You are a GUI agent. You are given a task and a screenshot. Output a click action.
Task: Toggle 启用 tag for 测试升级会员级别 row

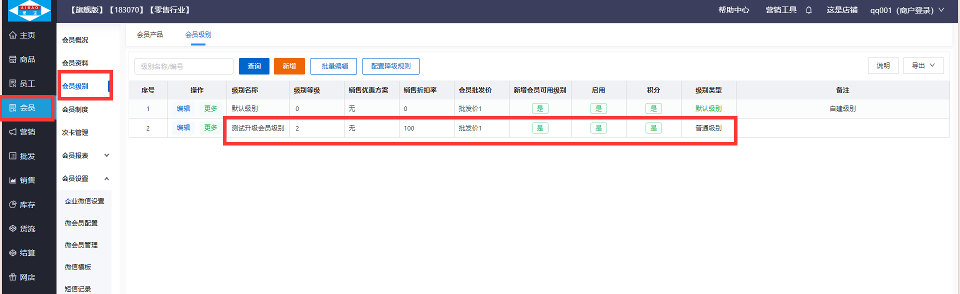[x=598, y=128]
